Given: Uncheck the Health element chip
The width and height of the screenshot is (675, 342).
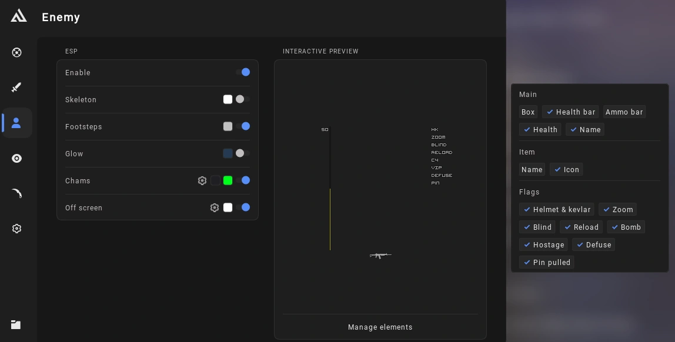Looking at the screenshot, I should pyautogui.click(x=540, y=129).
